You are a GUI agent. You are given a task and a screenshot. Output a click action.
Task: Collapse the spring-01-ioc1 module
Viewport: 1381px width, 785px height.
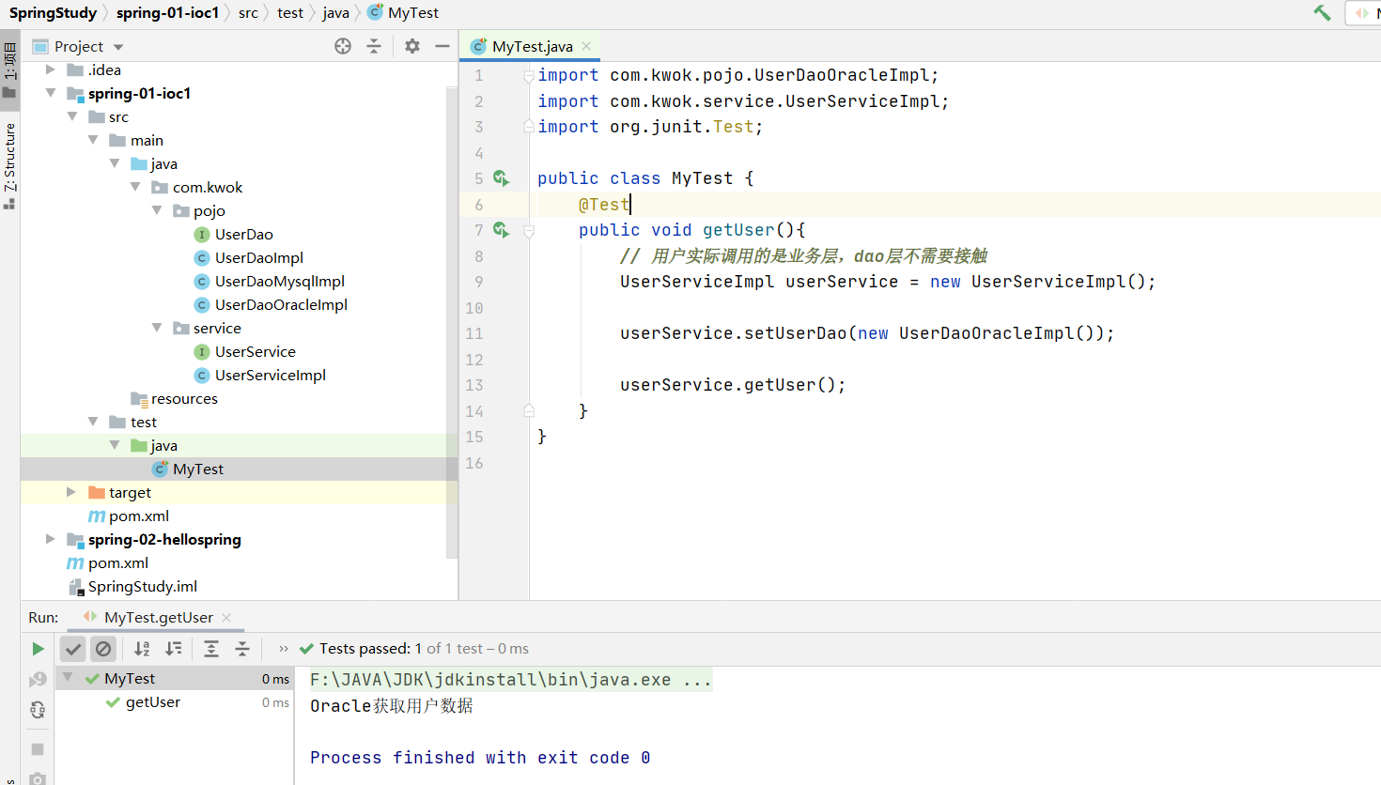[x=51, y=93]
